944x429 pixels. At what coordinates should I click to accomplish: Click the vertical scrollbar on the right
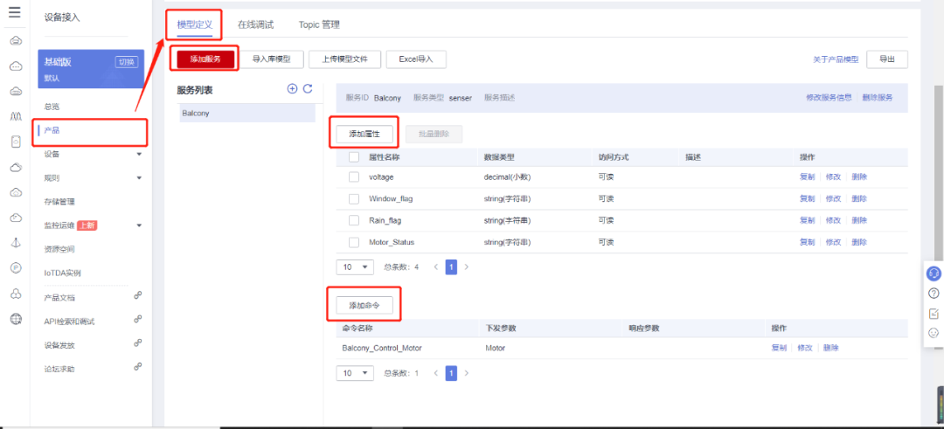click(x=938, y=175)
